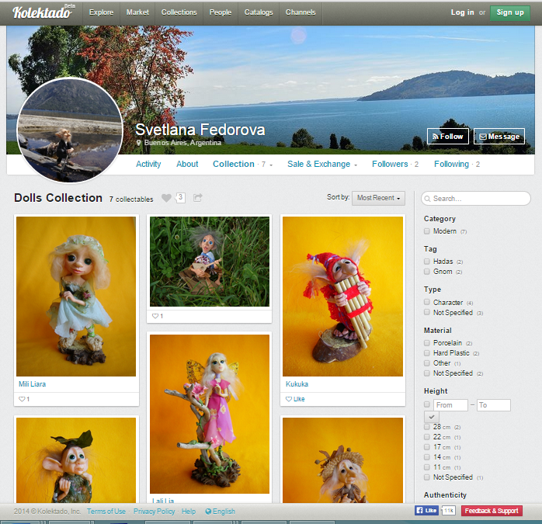Check the Hadas tag filter
Viewport: 542px width, 524px height.
[427, 262]
